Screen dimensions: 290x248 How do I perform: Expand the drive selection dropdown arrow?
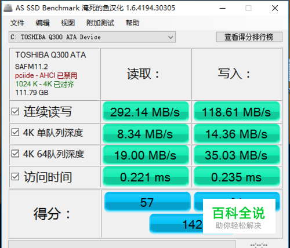click(x=171, y=37)
